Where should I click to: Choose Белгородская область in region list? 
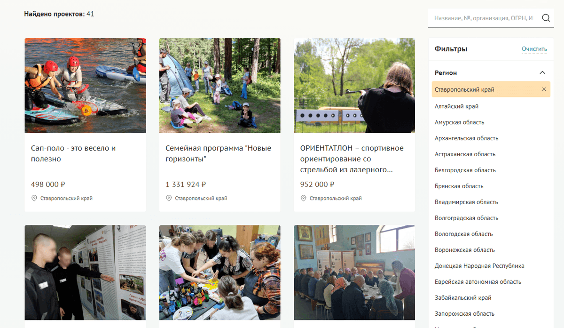(x=465, y=170)
